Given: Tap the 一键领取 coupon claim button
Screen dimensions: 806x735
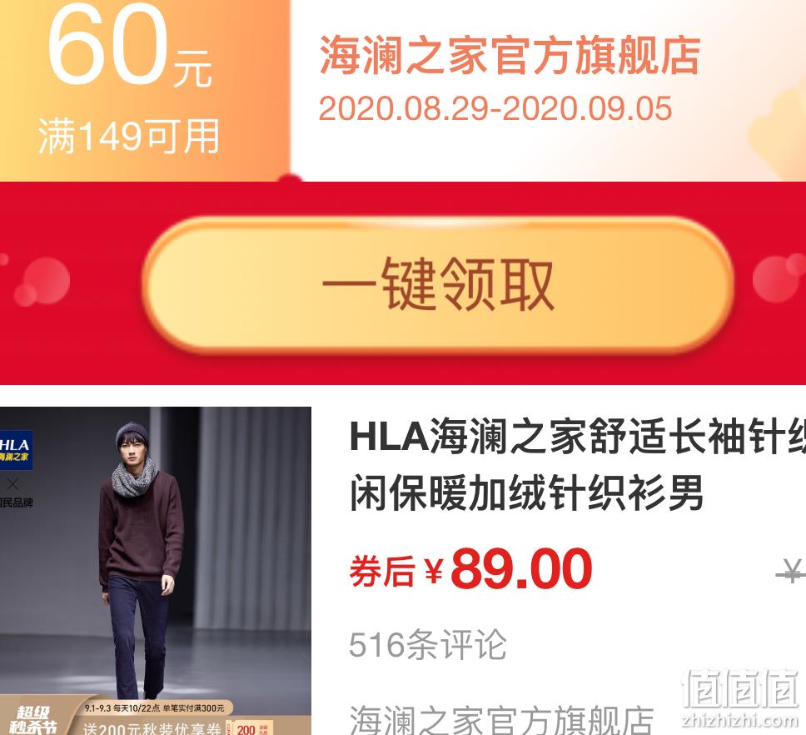Looking at the screenshot, I should [437, 284].
